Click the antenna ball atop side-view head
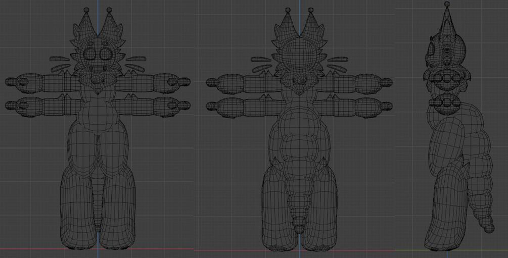This screenshot has width=508, height=258. pos(447,4)
